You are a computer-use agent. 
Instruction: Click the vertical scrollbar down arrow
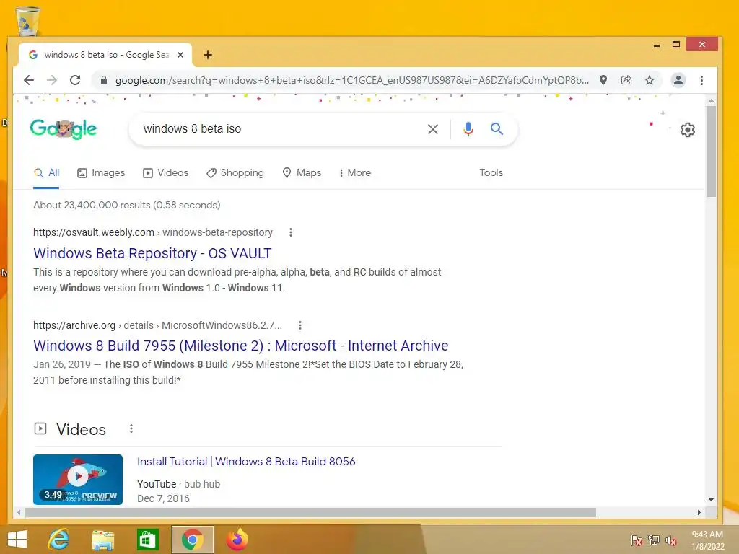(x=711, y=500)
